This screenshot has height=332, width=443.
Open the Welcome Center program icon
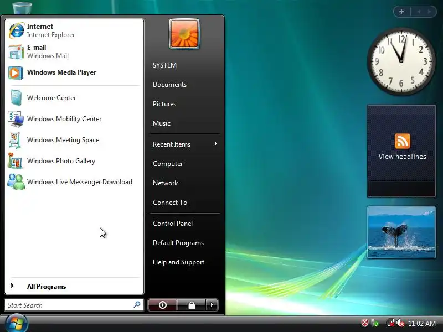click(x=16, y=98)
